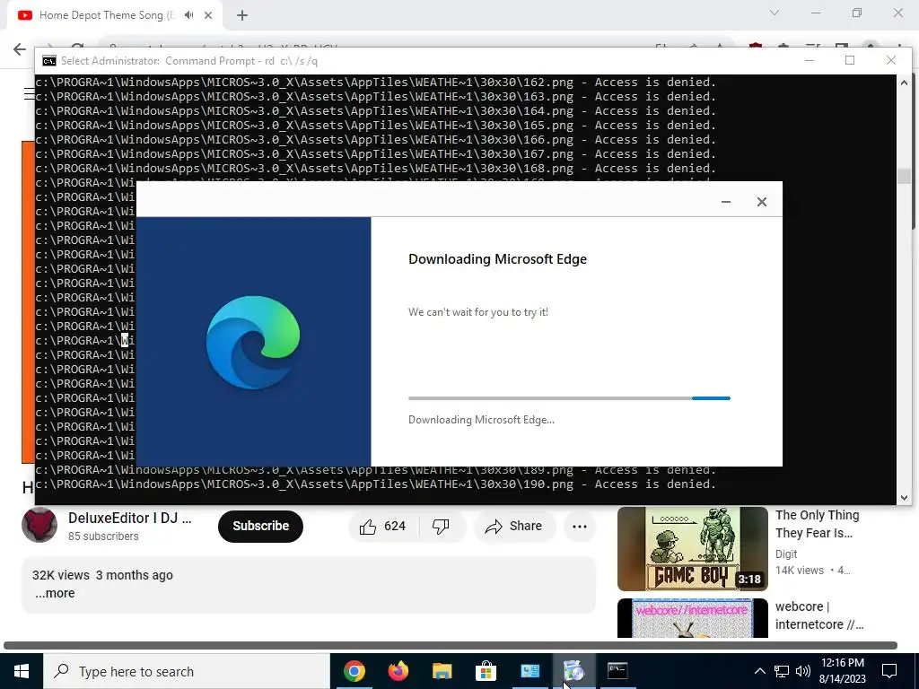Open Google Chrome from the taskbar
This screenshot has width=919, height=689.
click(x=354, y=671)
